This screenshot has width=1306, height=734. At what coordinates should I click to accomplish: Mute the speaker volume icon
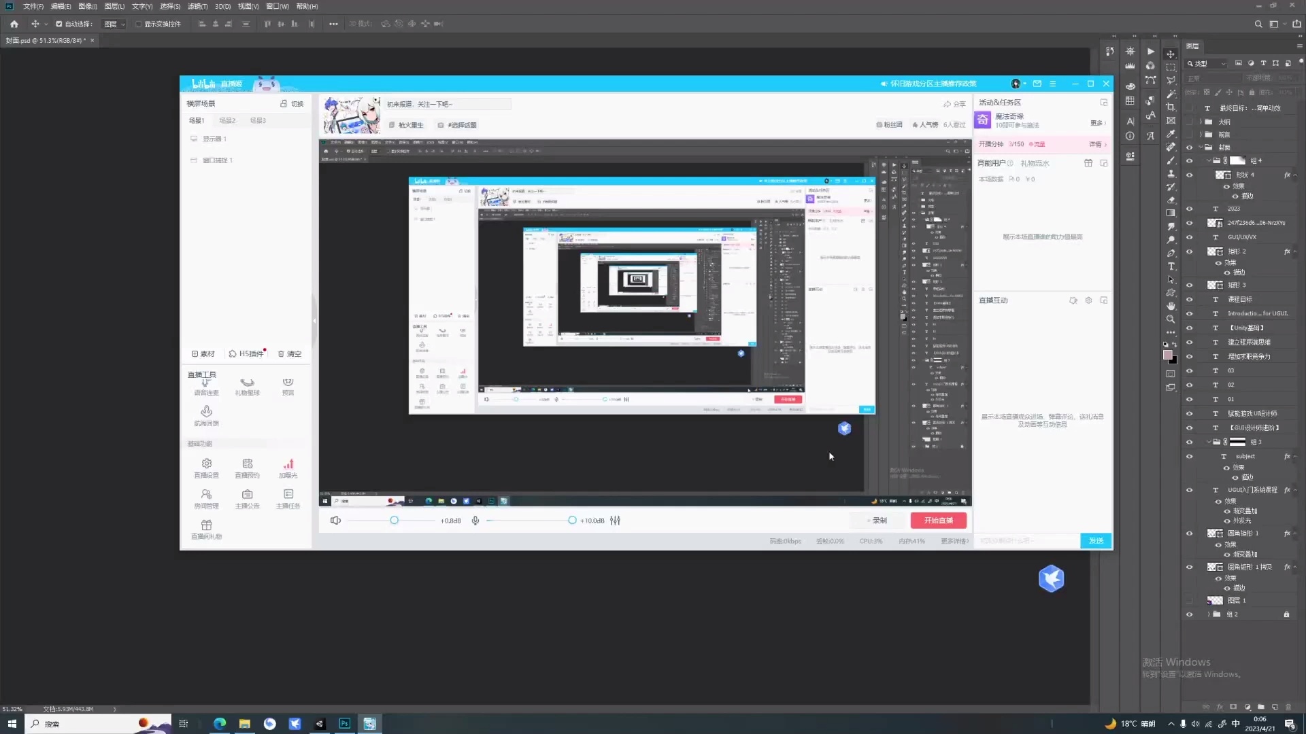pyautogui.click(x=335, y=521)
